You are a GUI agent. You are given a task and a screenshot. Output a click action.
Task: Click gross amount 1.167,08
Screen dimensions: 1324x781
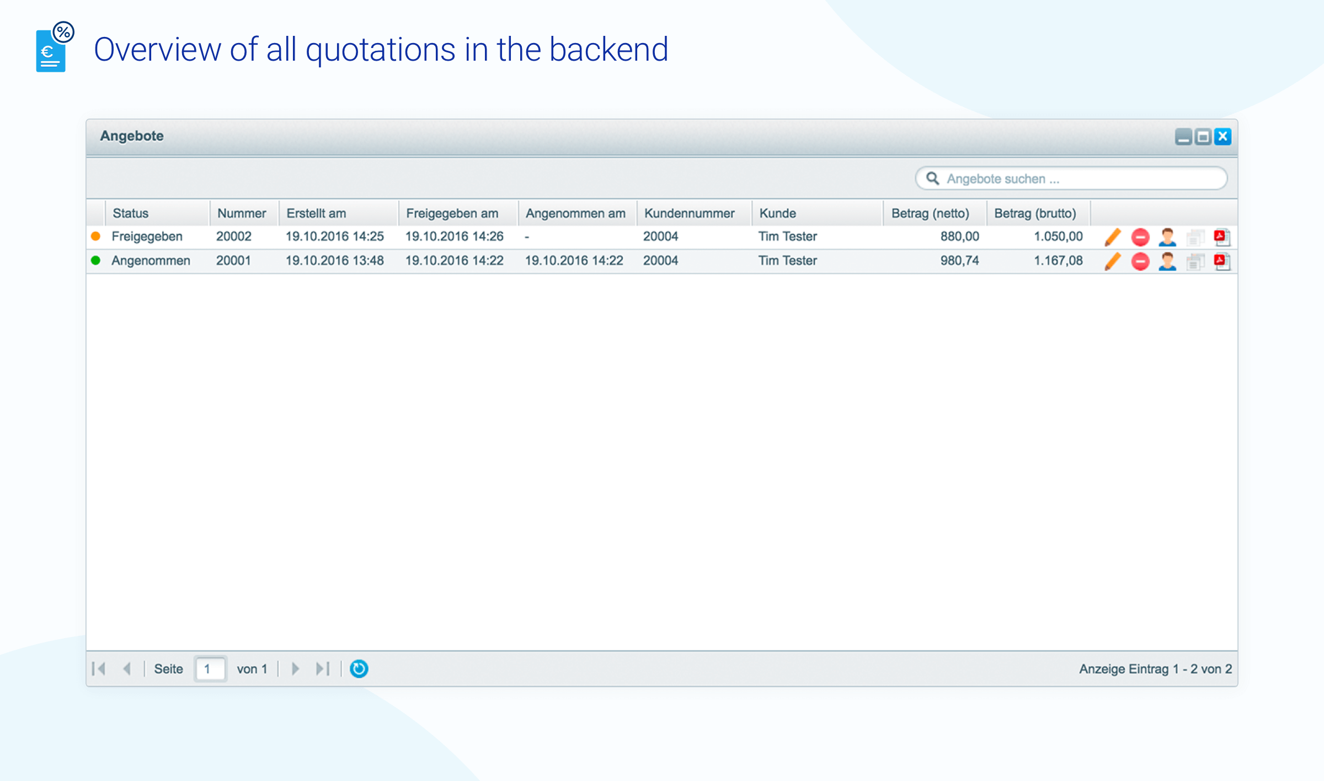tap(1058, 260)
